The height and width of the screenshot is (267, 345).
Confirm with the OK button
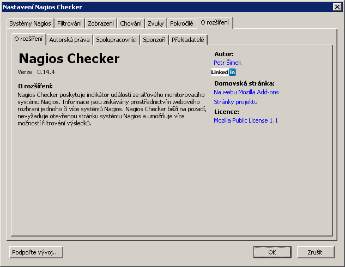(x=273, y=252)
